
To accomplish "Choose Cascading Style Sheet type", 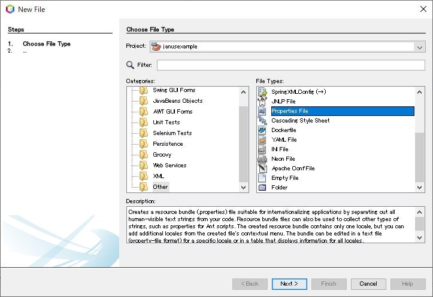I will [301, 120].
